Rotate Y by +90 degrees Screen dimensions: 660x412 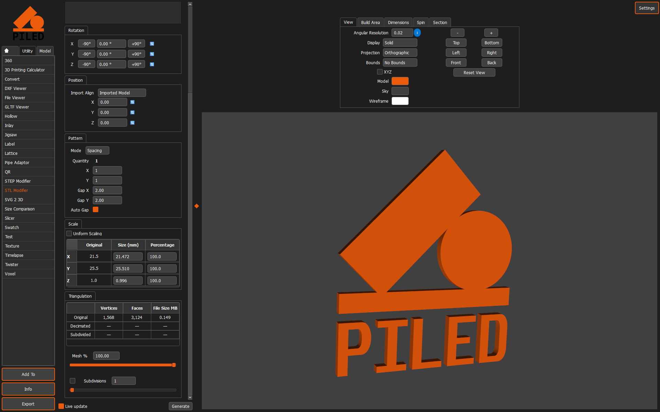pos(136,54)
